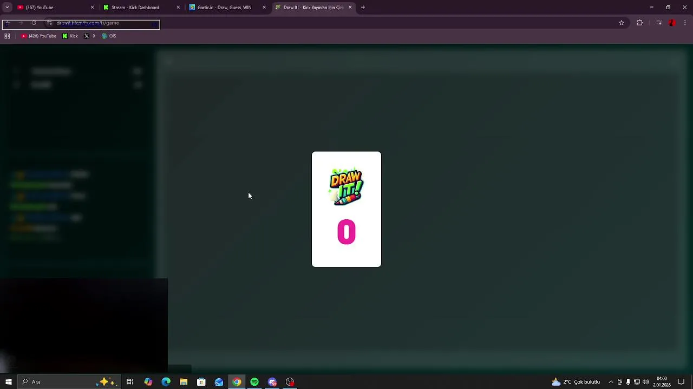Open Microsoft Store from the taskbar
Screen dimensions: 693x389
(x=201, y=382)
